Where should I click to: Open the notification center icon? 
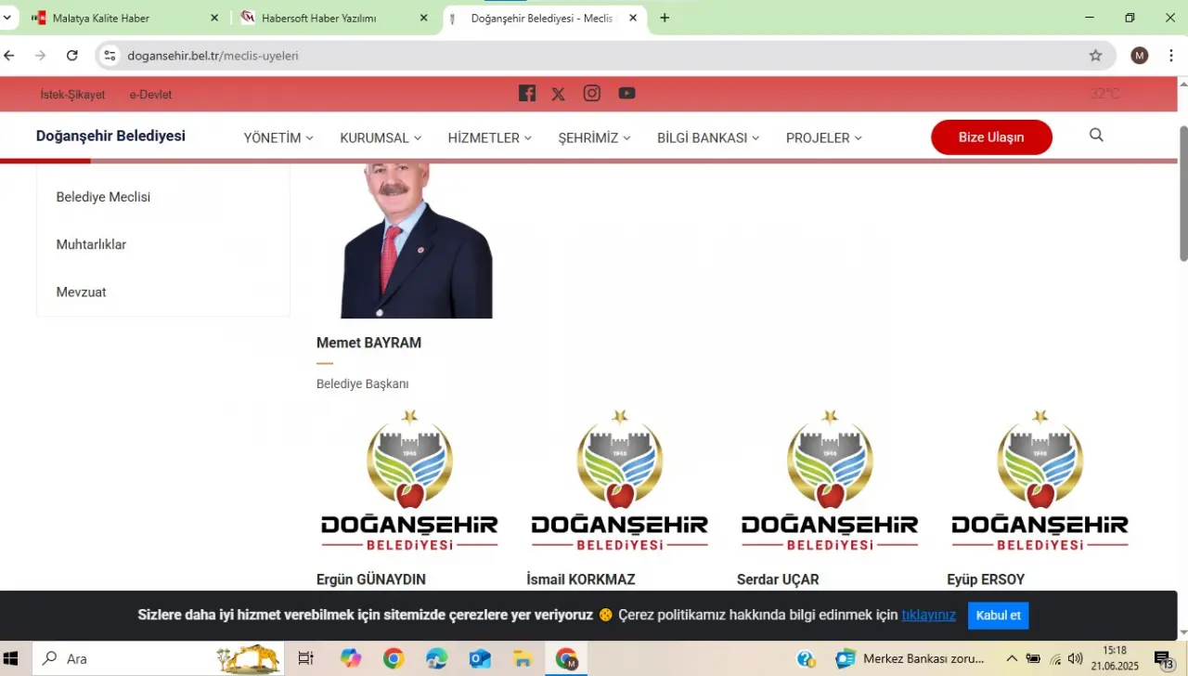tap(1164, 659)
